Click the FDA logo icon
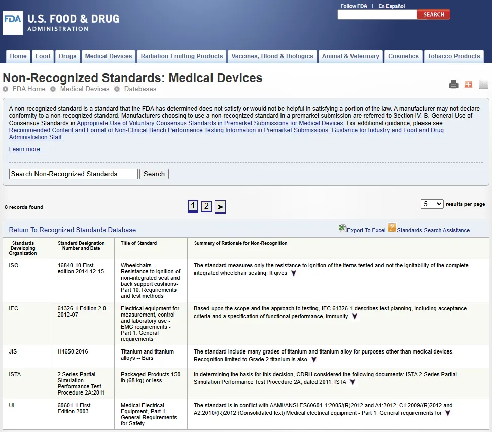 point(13,23)
